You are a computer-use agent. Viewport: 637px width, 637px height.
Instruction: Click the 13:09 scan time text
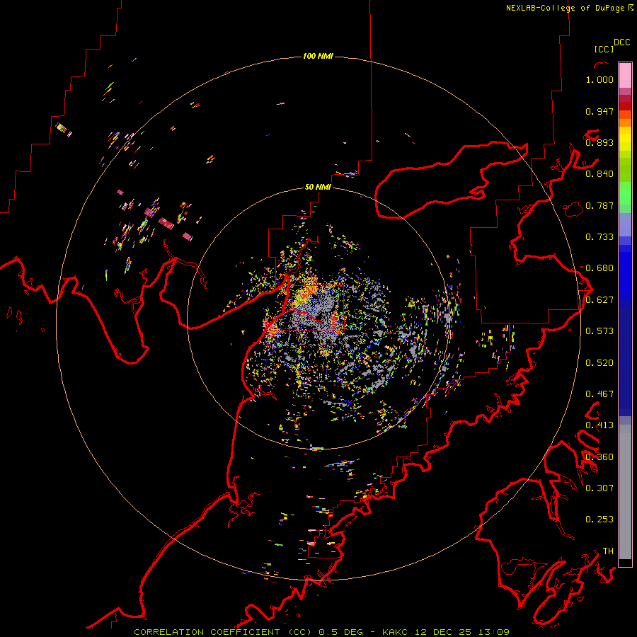click(x=493, y=632)
